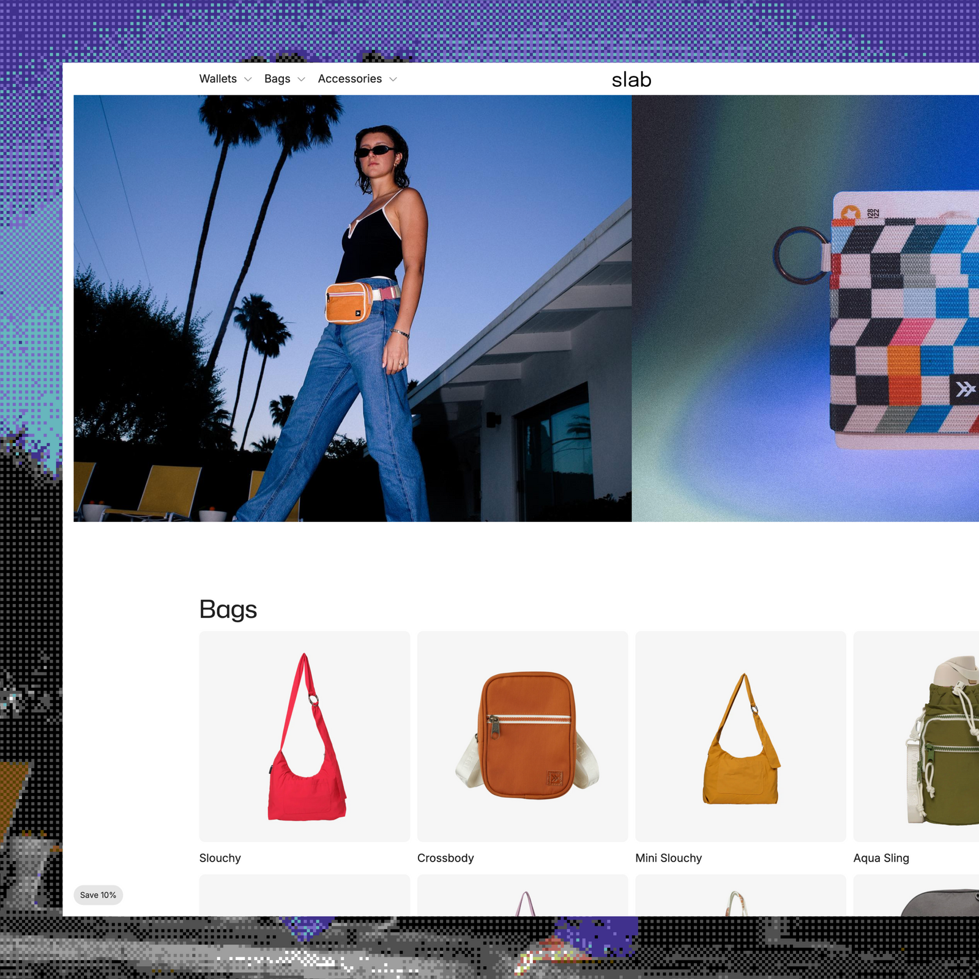Screen dimensions: 979x979
Task: Expand the chevron next to Bags
Action: [301, 80]
